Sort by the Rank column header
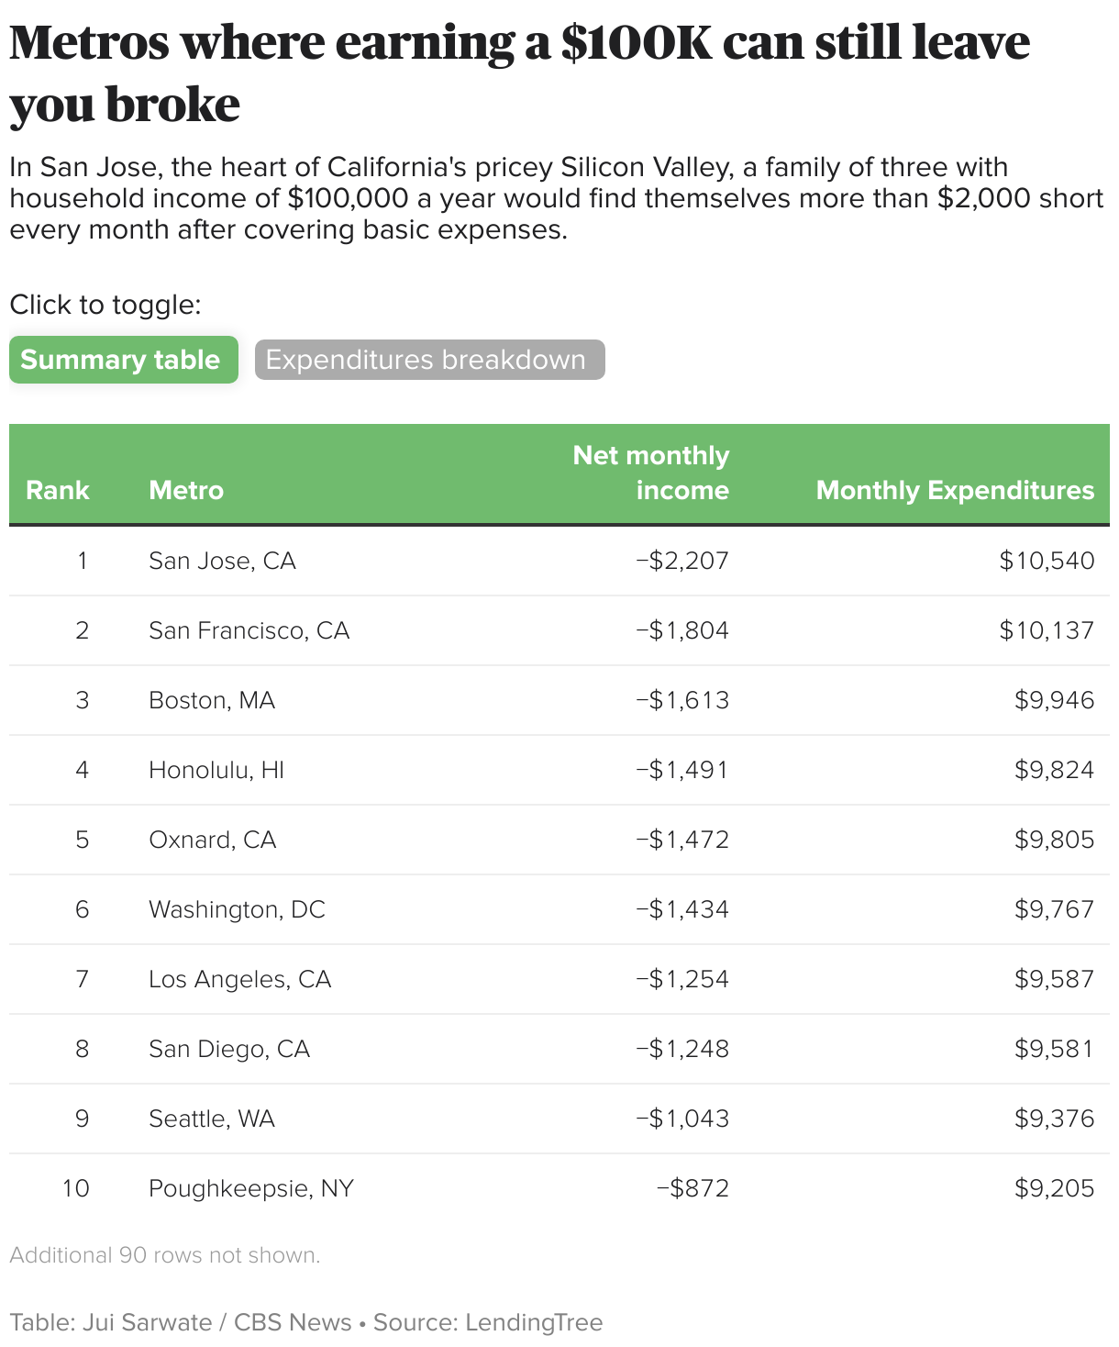Viewport: 1119px width, 1347px height. coord(57,490)
